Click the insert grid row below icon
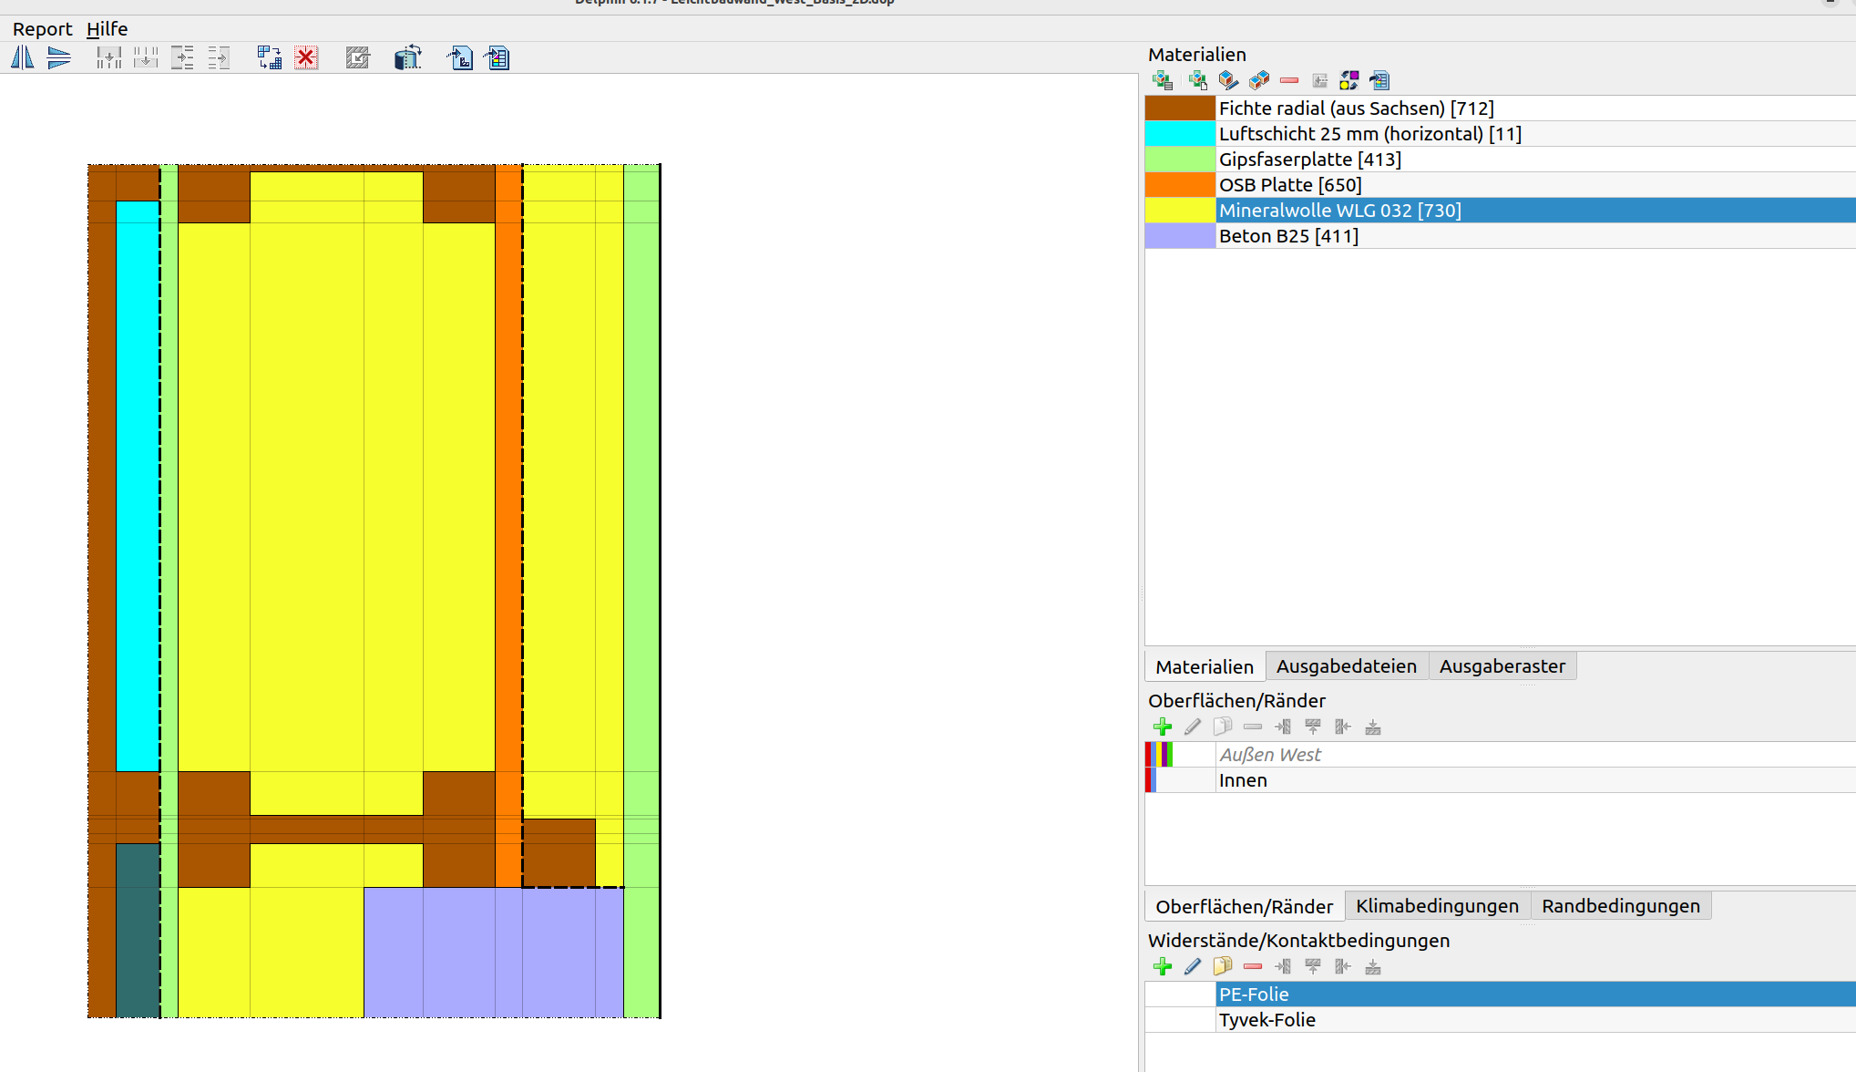 tap(146, 58)
